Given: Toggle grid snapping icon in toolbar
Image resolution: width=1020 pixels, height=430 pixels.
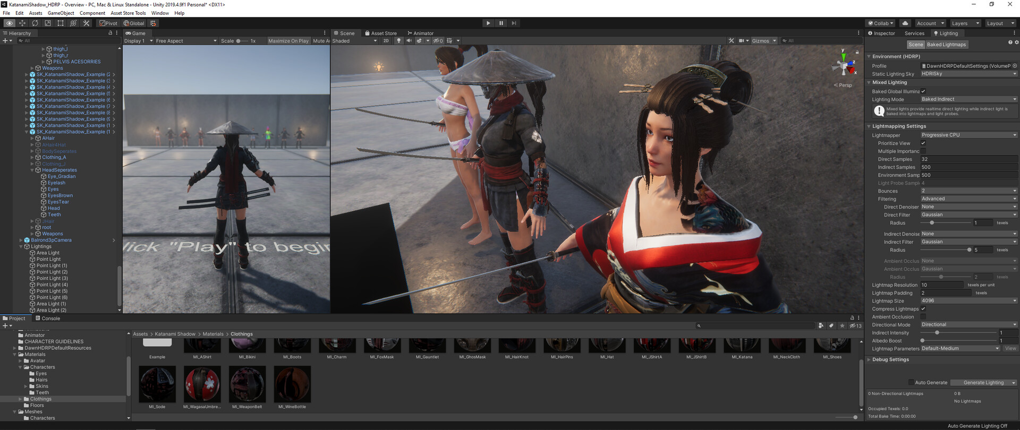Looking at the screenshot, I should pyautogui.click(x=153, y=23).
